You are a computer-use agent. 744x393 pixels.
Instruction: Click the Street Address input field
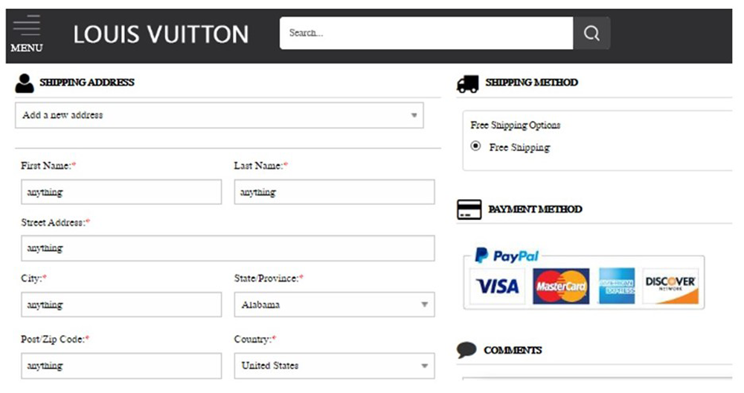click(x=228, y=248)
